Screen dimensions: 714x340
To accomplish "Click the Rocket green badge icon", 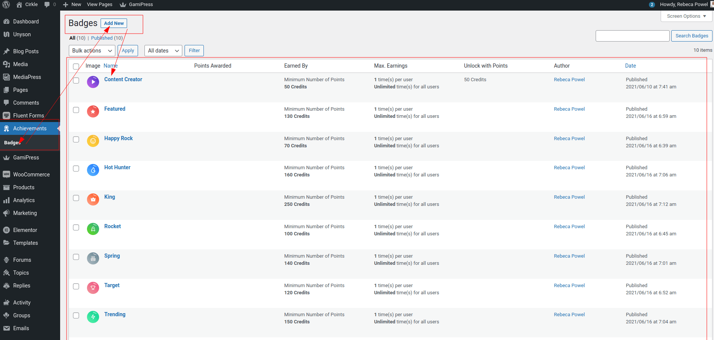I will coord(93,229).
